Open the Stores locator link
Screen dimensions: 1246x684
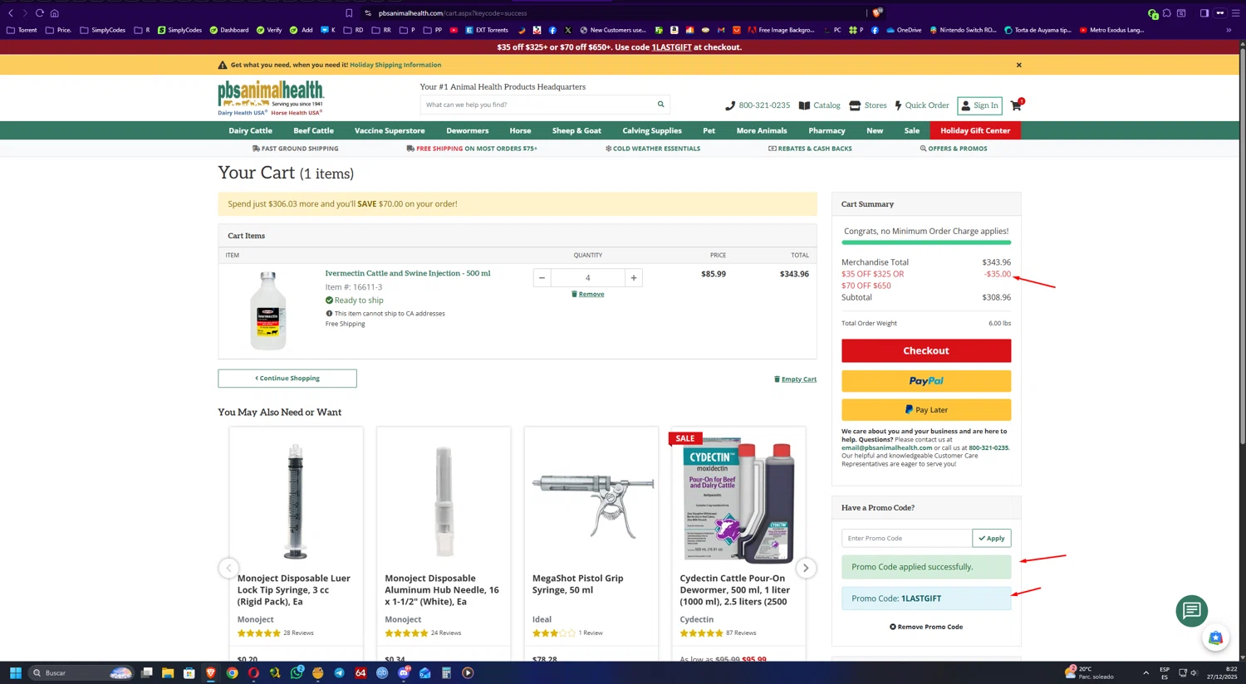pos(867,105)
